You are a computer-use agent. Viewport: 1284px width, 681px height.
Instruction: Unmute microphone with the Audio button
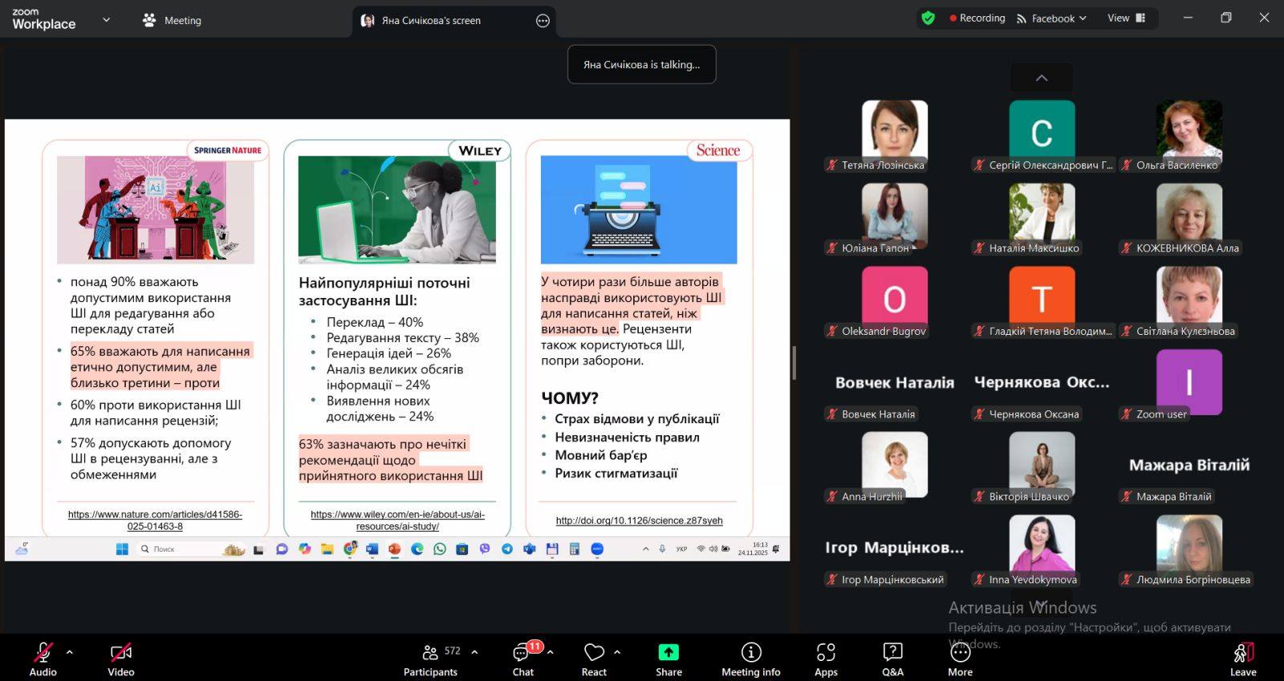43,658
